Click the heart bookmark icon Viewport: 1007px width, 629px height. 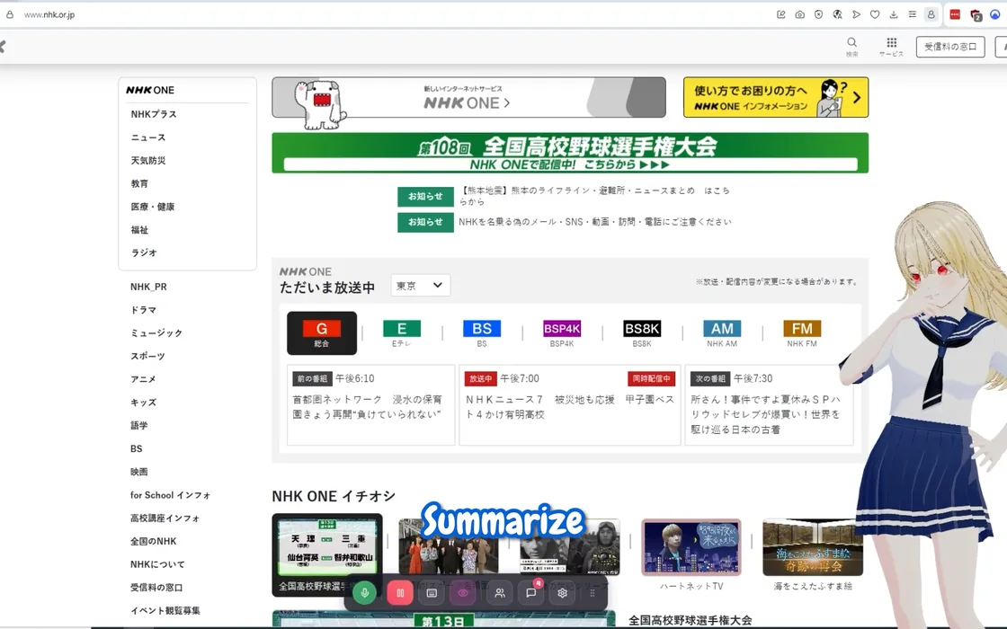(875, 14)
